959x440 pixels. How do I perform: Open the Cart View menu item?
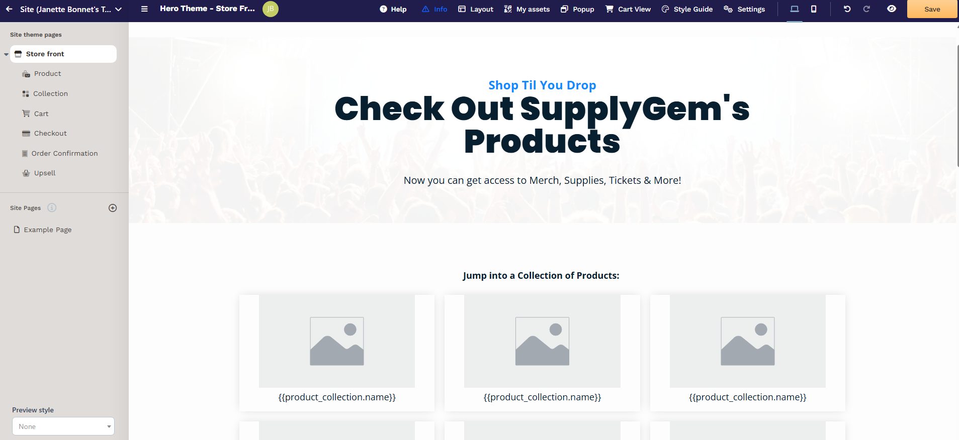click(x=628, y=9)
